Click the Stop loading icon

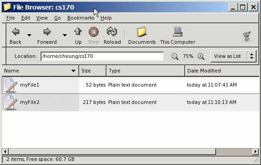pos(94,32)
